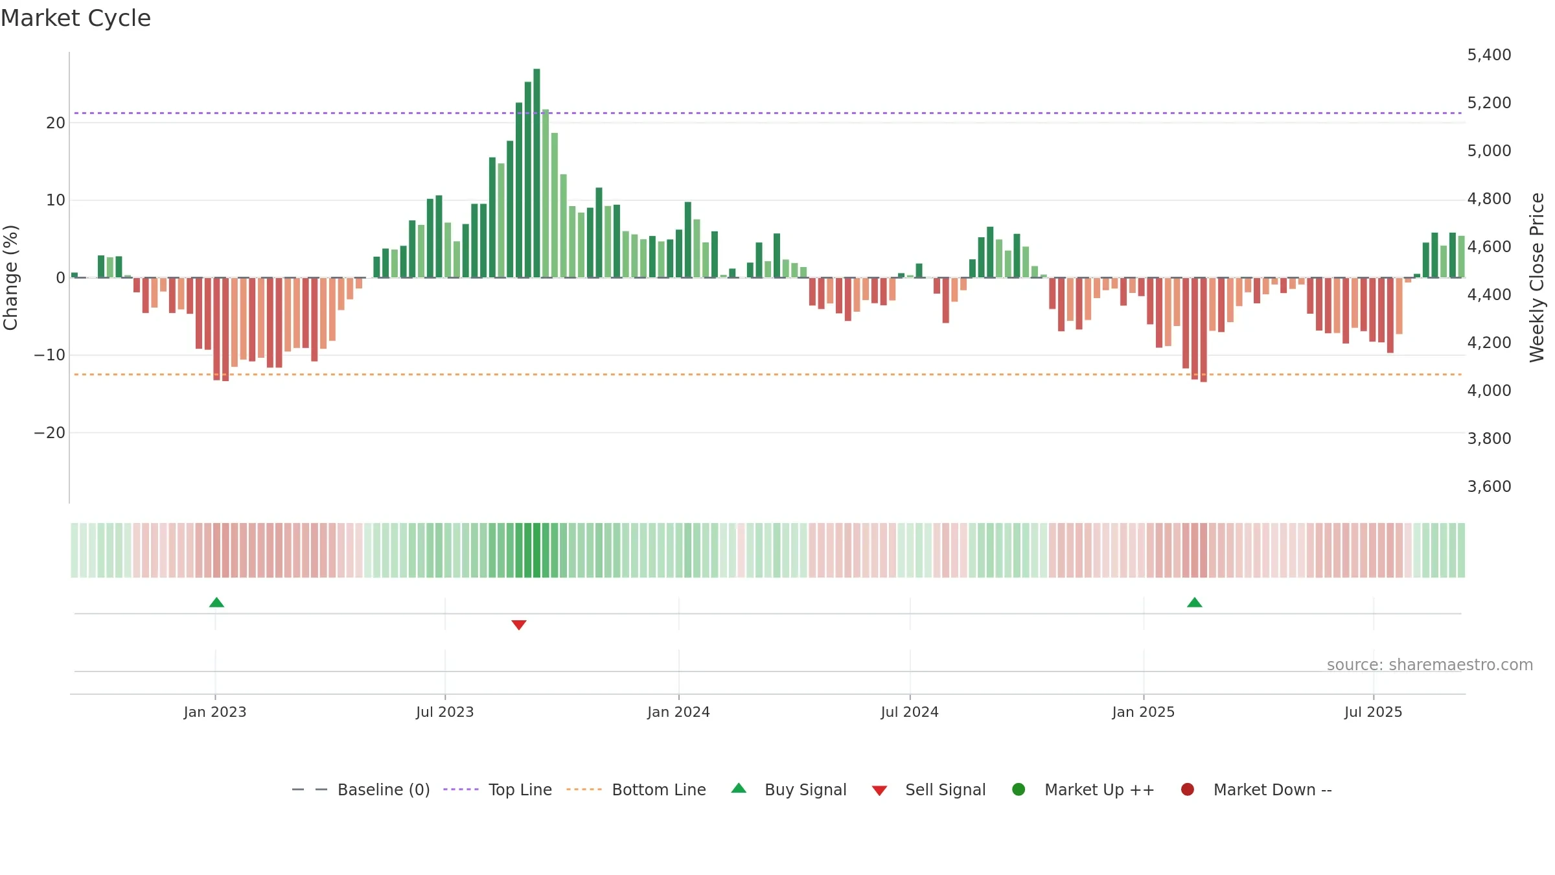Viewport: 1555px width, 875px height.
Task: Click the red Market Down -- circle icon
Action: (x=1188, y=789)
